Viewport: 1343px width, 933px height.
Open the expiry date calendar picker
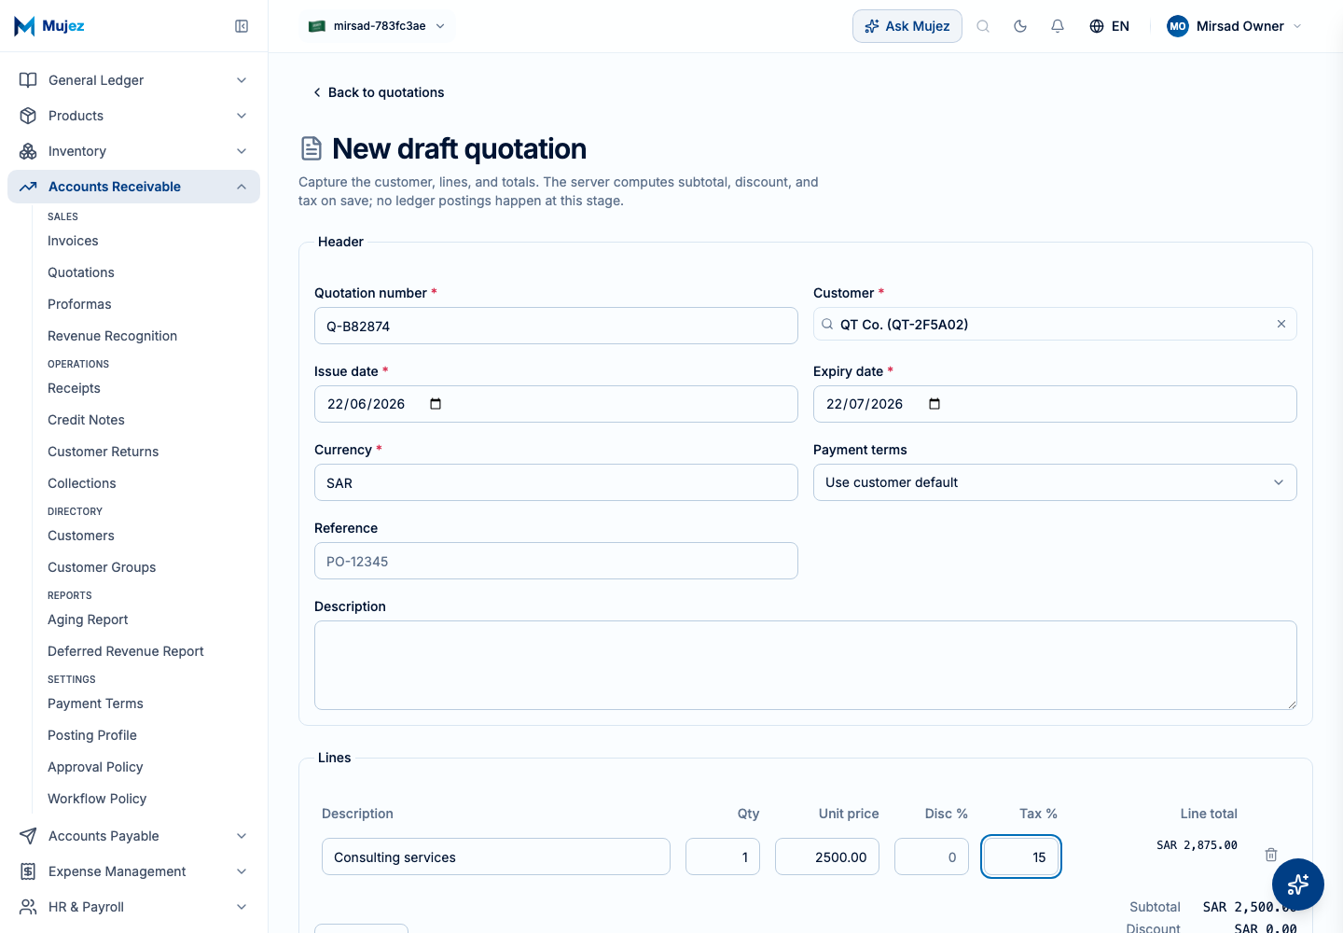point(935,404)
